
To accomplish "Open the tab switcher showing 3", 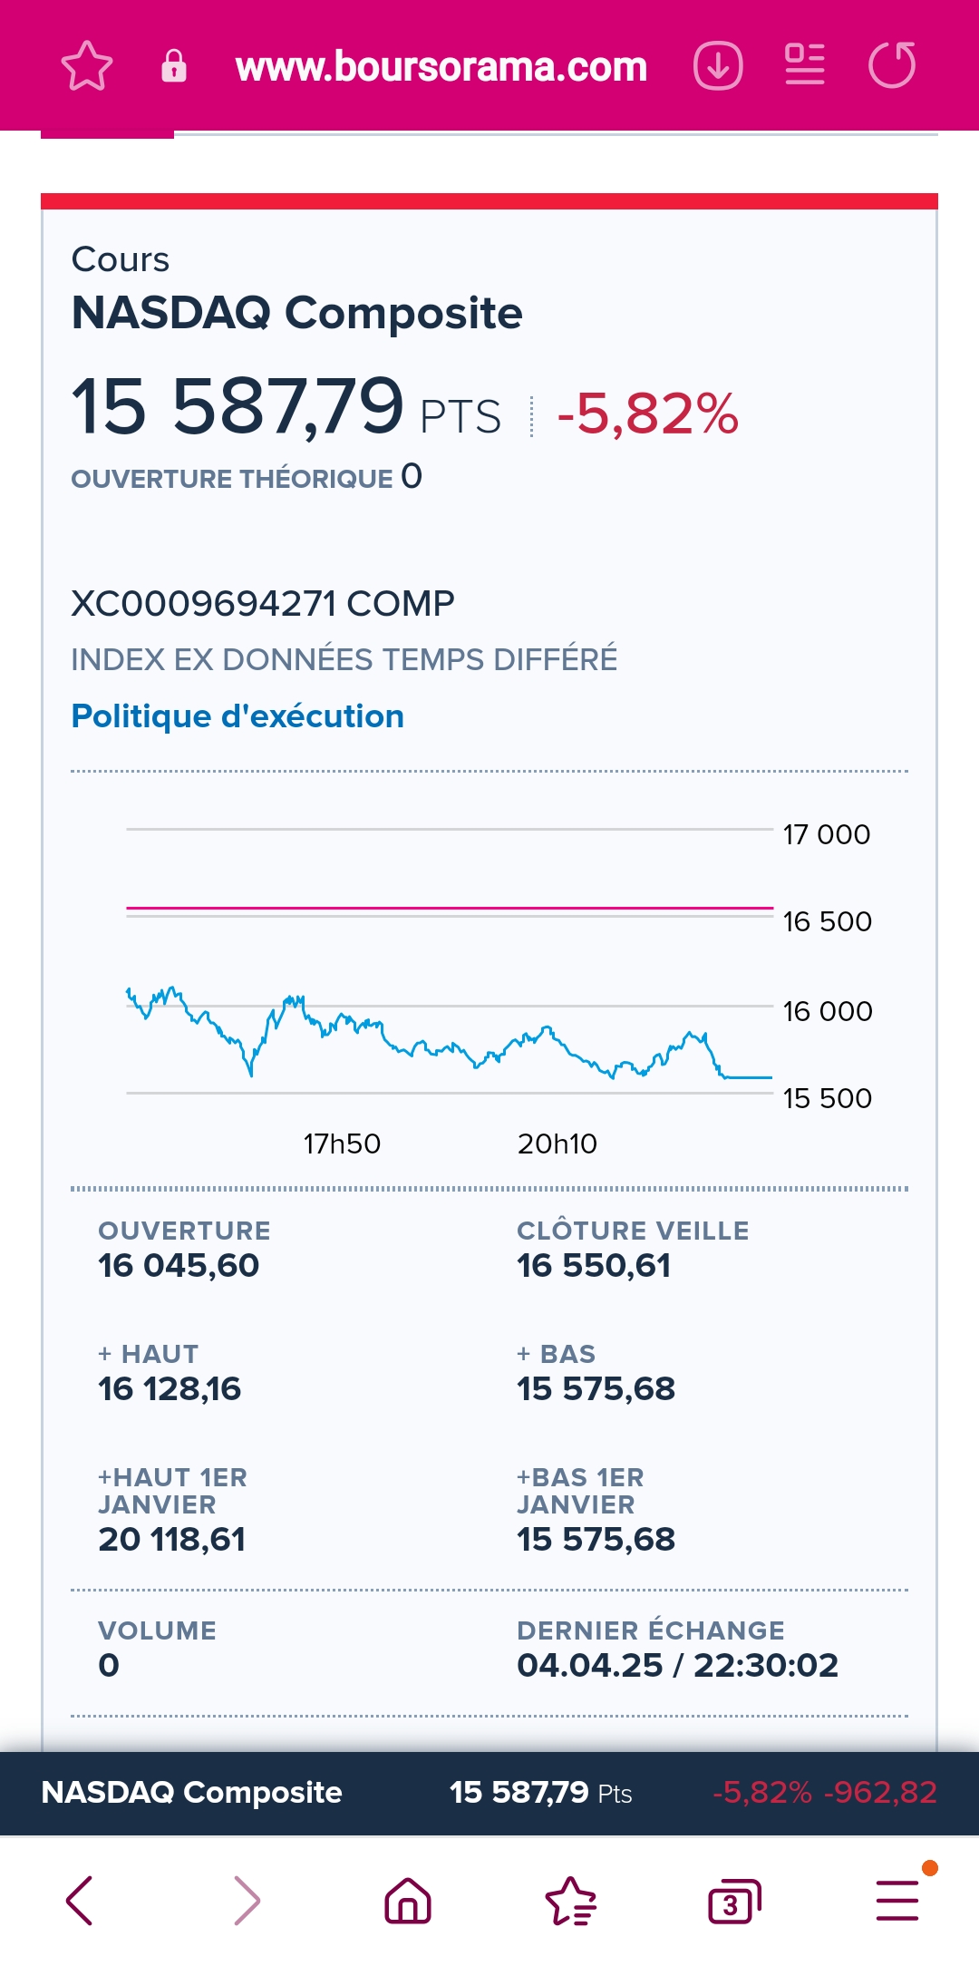I will click(733, 1902).
